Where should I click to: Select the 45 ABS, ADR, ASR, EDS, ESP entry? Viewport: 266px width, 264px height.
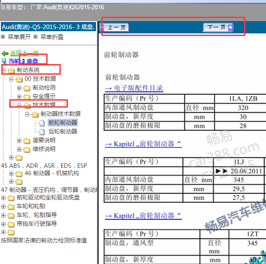[x=44, y=166]
